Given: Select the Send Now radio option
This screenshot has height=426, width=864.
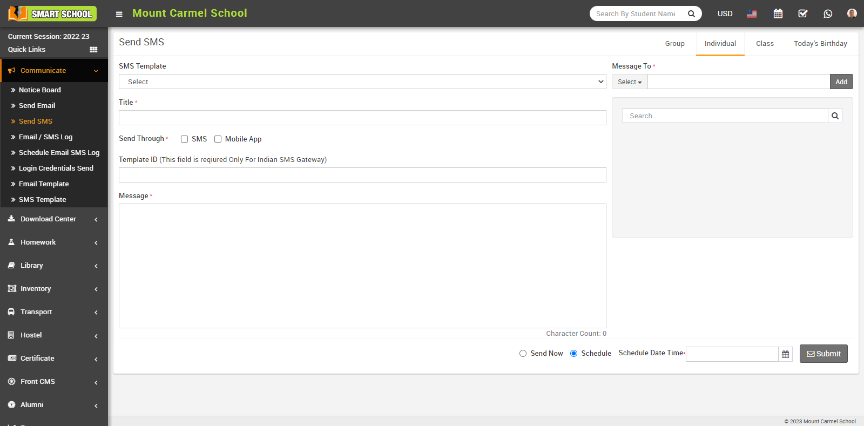Looking at the screenshot, I should [x=523, y=354].
